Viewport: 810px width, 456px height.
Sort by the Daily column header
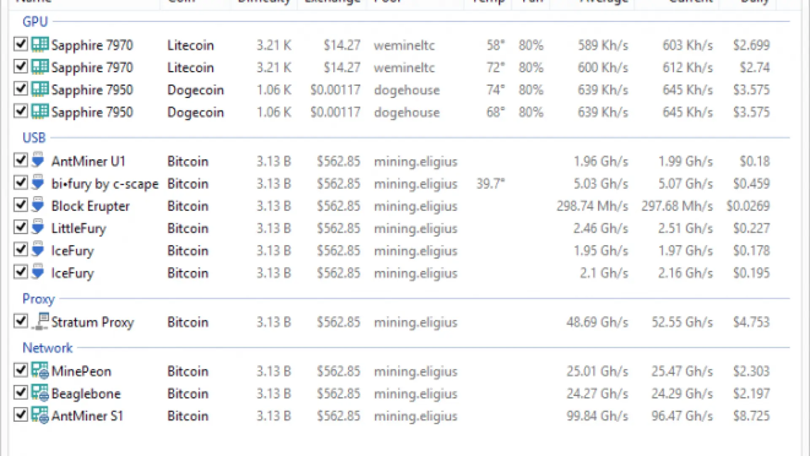coord(754,2)
